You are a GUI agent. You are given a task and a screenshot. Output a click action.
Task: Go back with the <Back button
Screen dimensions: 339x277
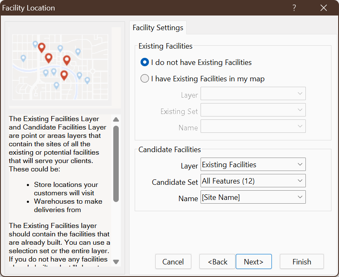[217, 261]
